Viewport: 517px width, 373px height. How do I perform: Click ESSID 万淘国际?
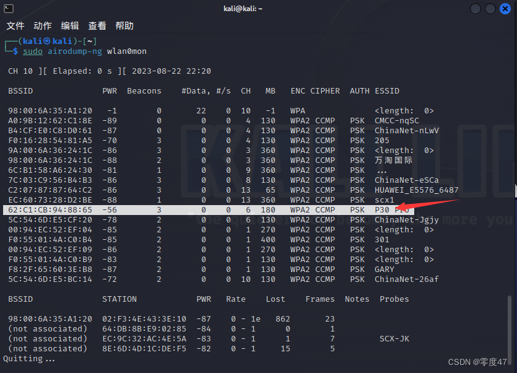pos(393,160)
